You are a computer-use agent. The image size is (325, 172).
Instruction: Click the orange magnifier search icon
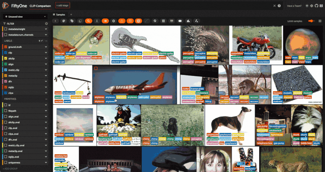coord(88,21)
